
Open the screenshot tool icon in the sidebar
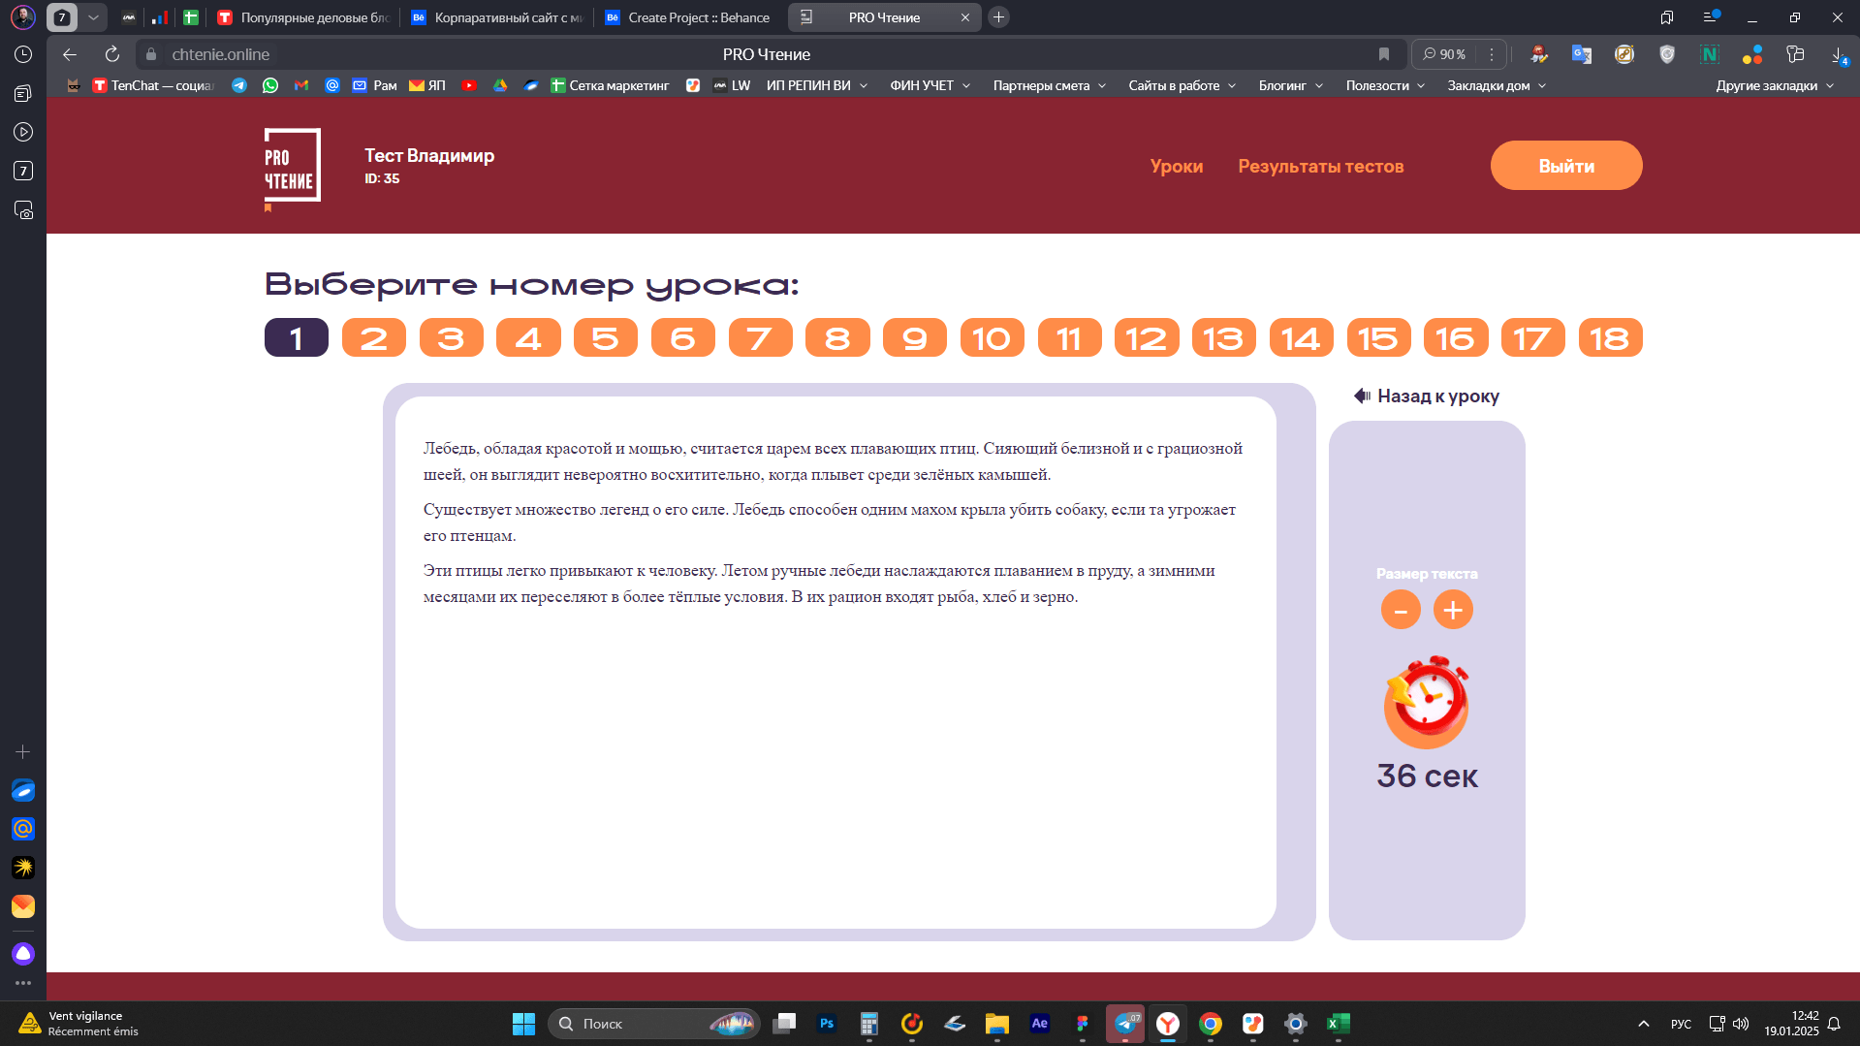[23, 209]
